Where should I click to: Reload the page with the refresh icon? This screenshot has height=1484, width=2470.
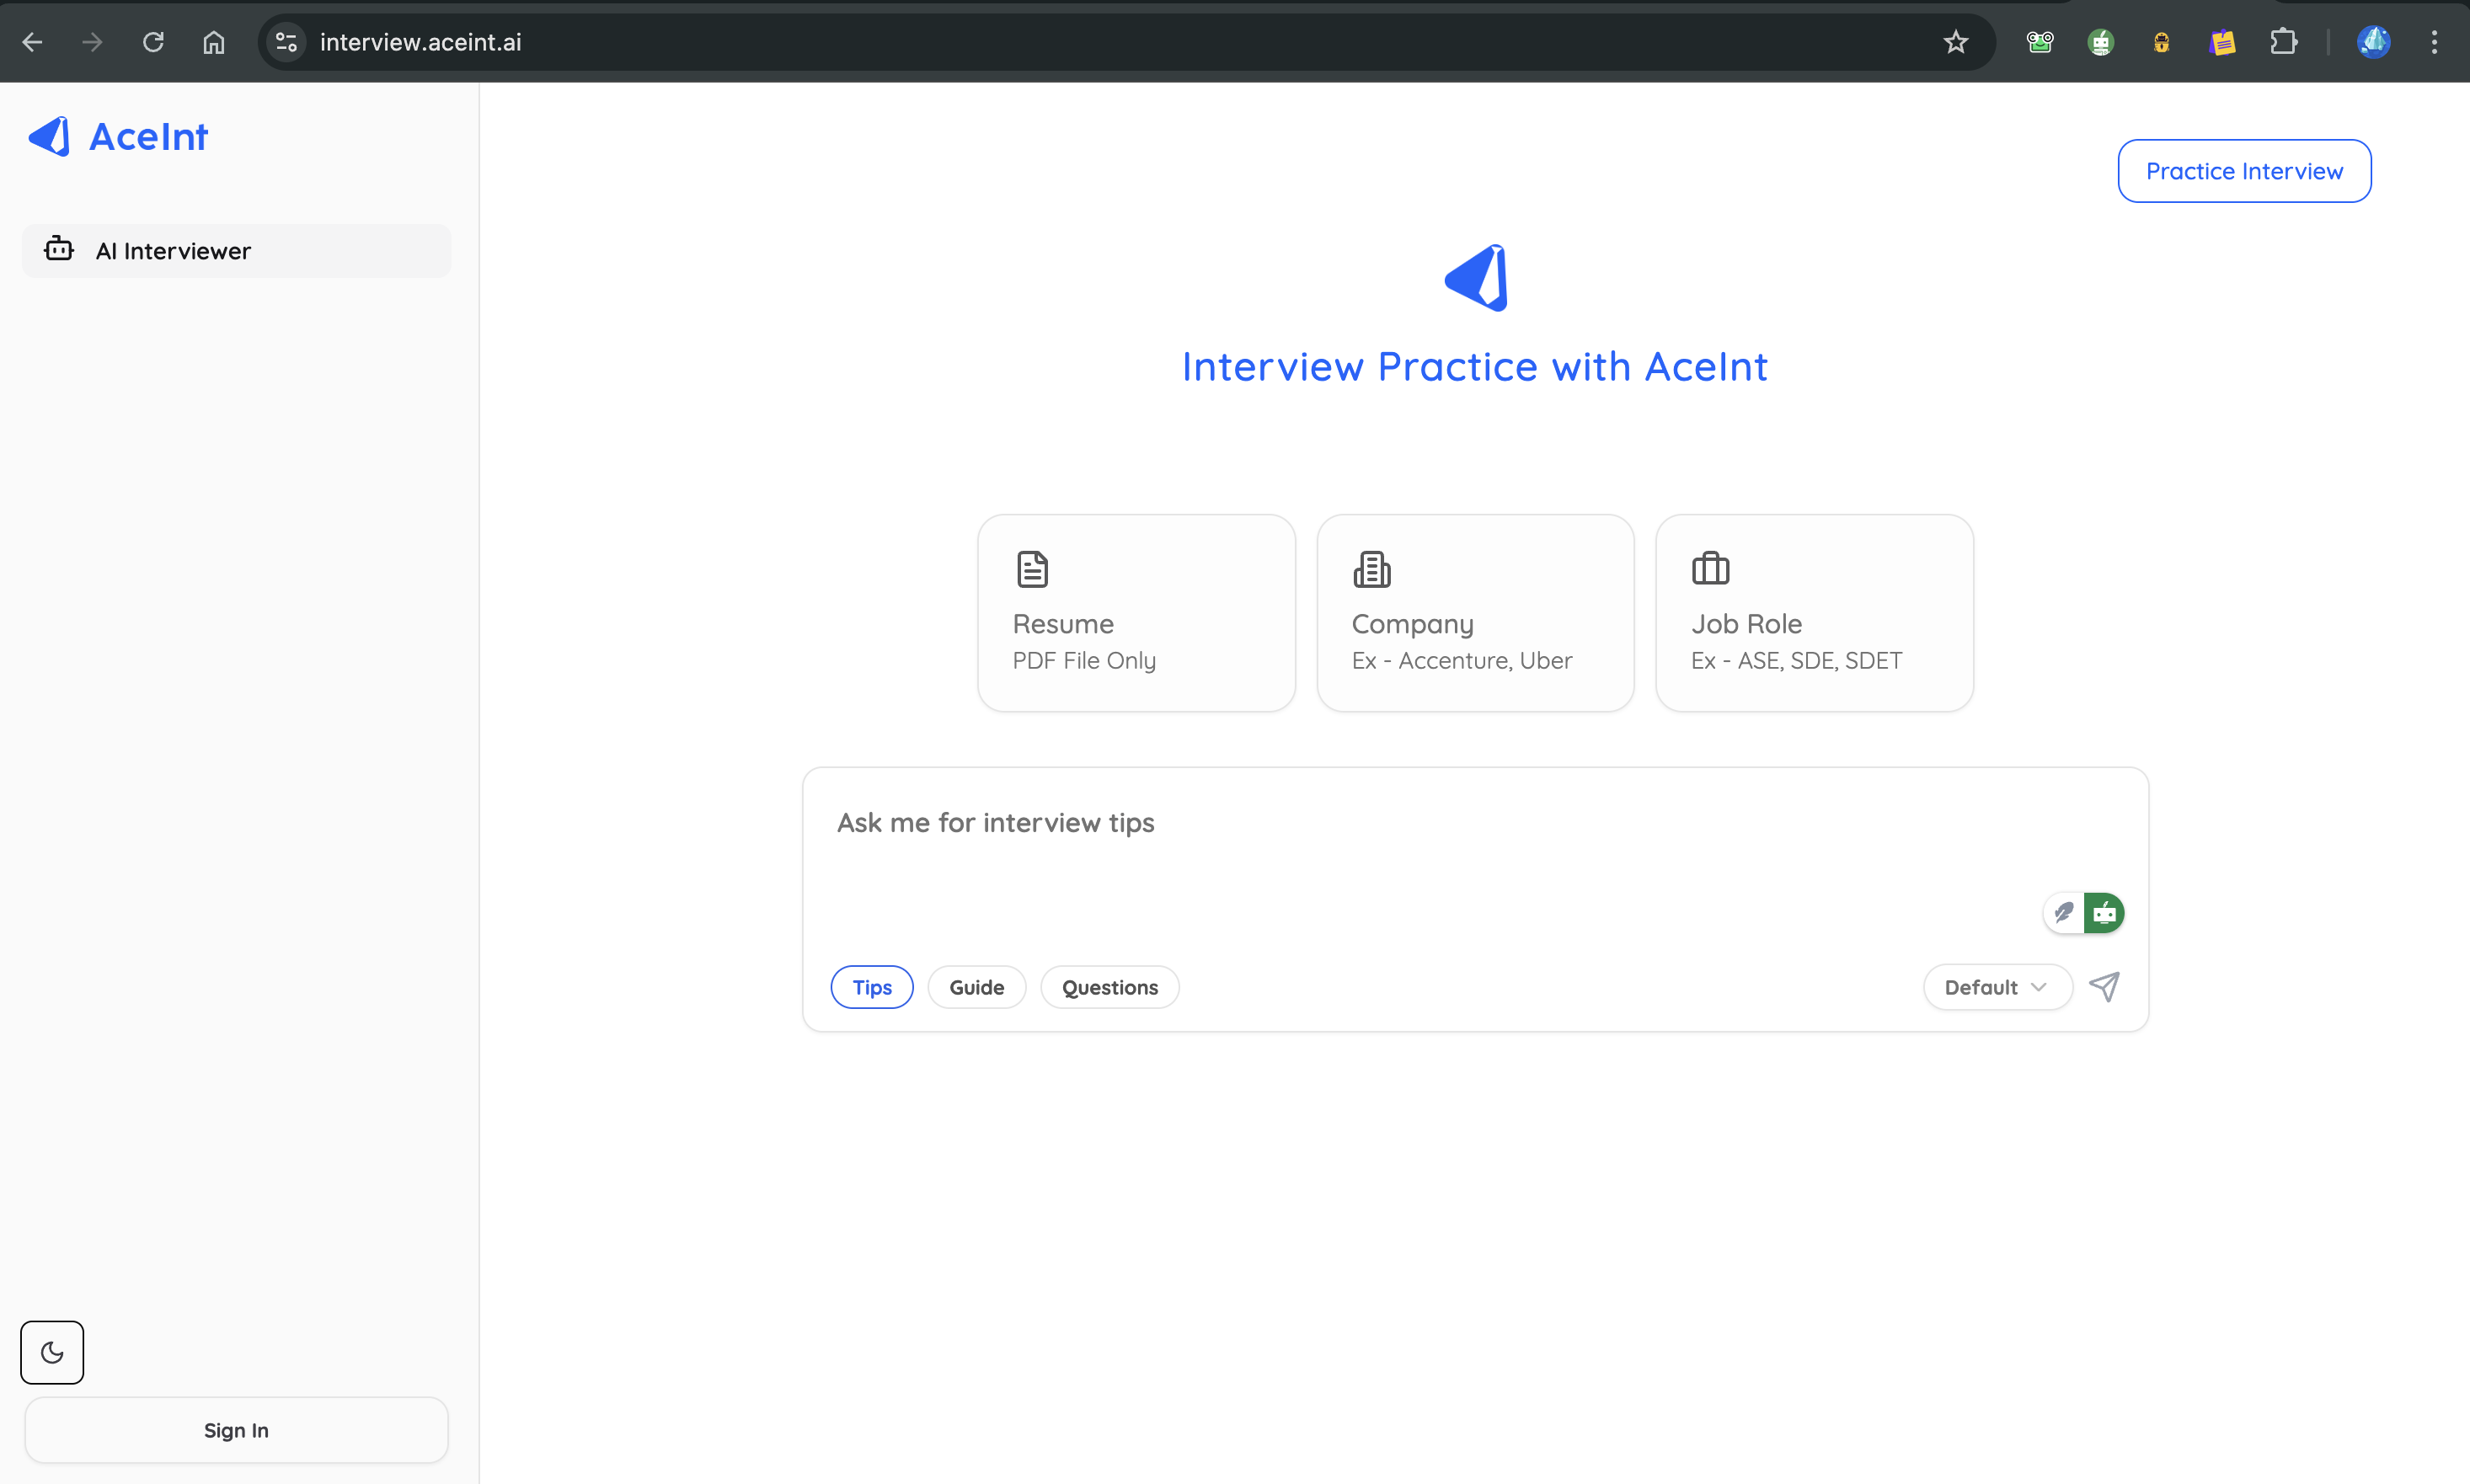(153, 42)
